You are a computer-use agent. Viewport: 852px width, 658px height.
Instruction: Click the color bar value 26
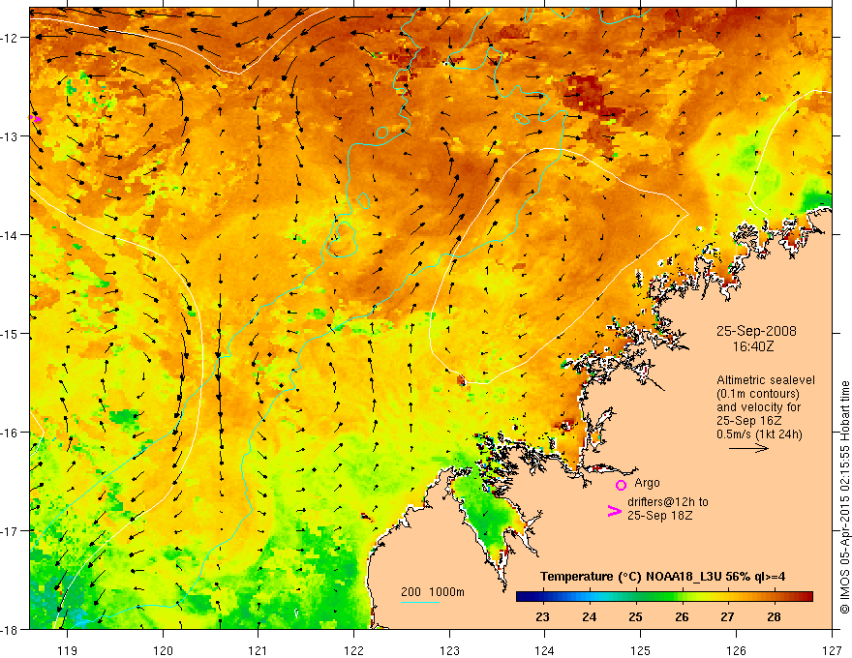(x=682, y=617)
